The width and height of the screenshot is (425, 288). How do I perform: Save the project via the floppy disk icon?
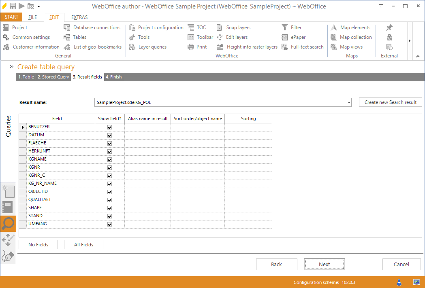click(12, 6)
